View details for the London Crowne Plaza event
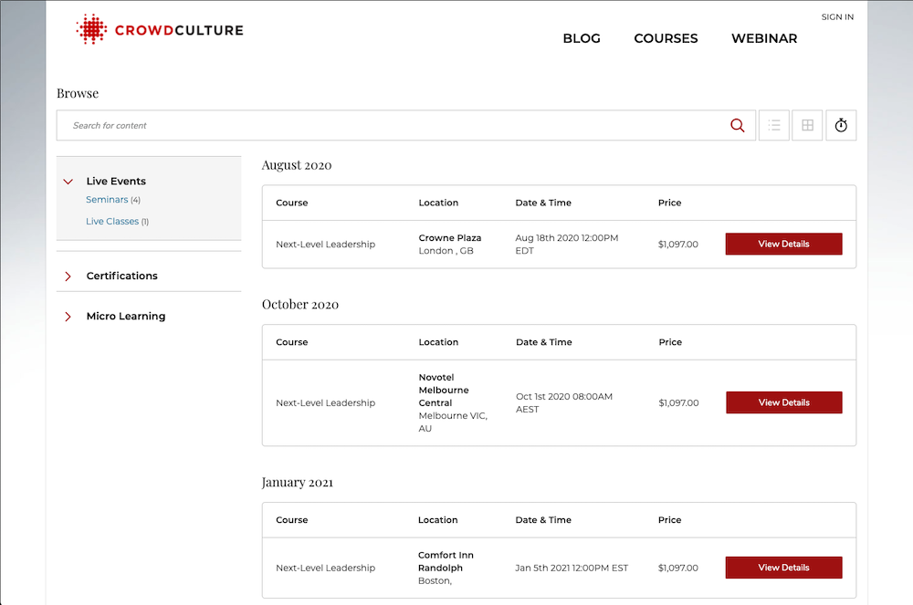The width and height of the screenshot is (913, 605). click(x=783, y=244)
